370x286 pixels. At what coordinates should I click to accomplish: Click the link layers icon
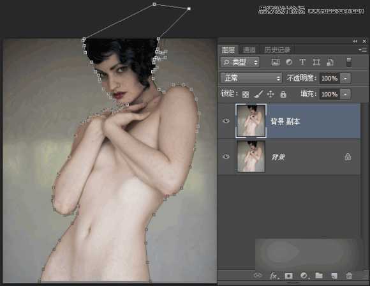(x=258, y=275)
